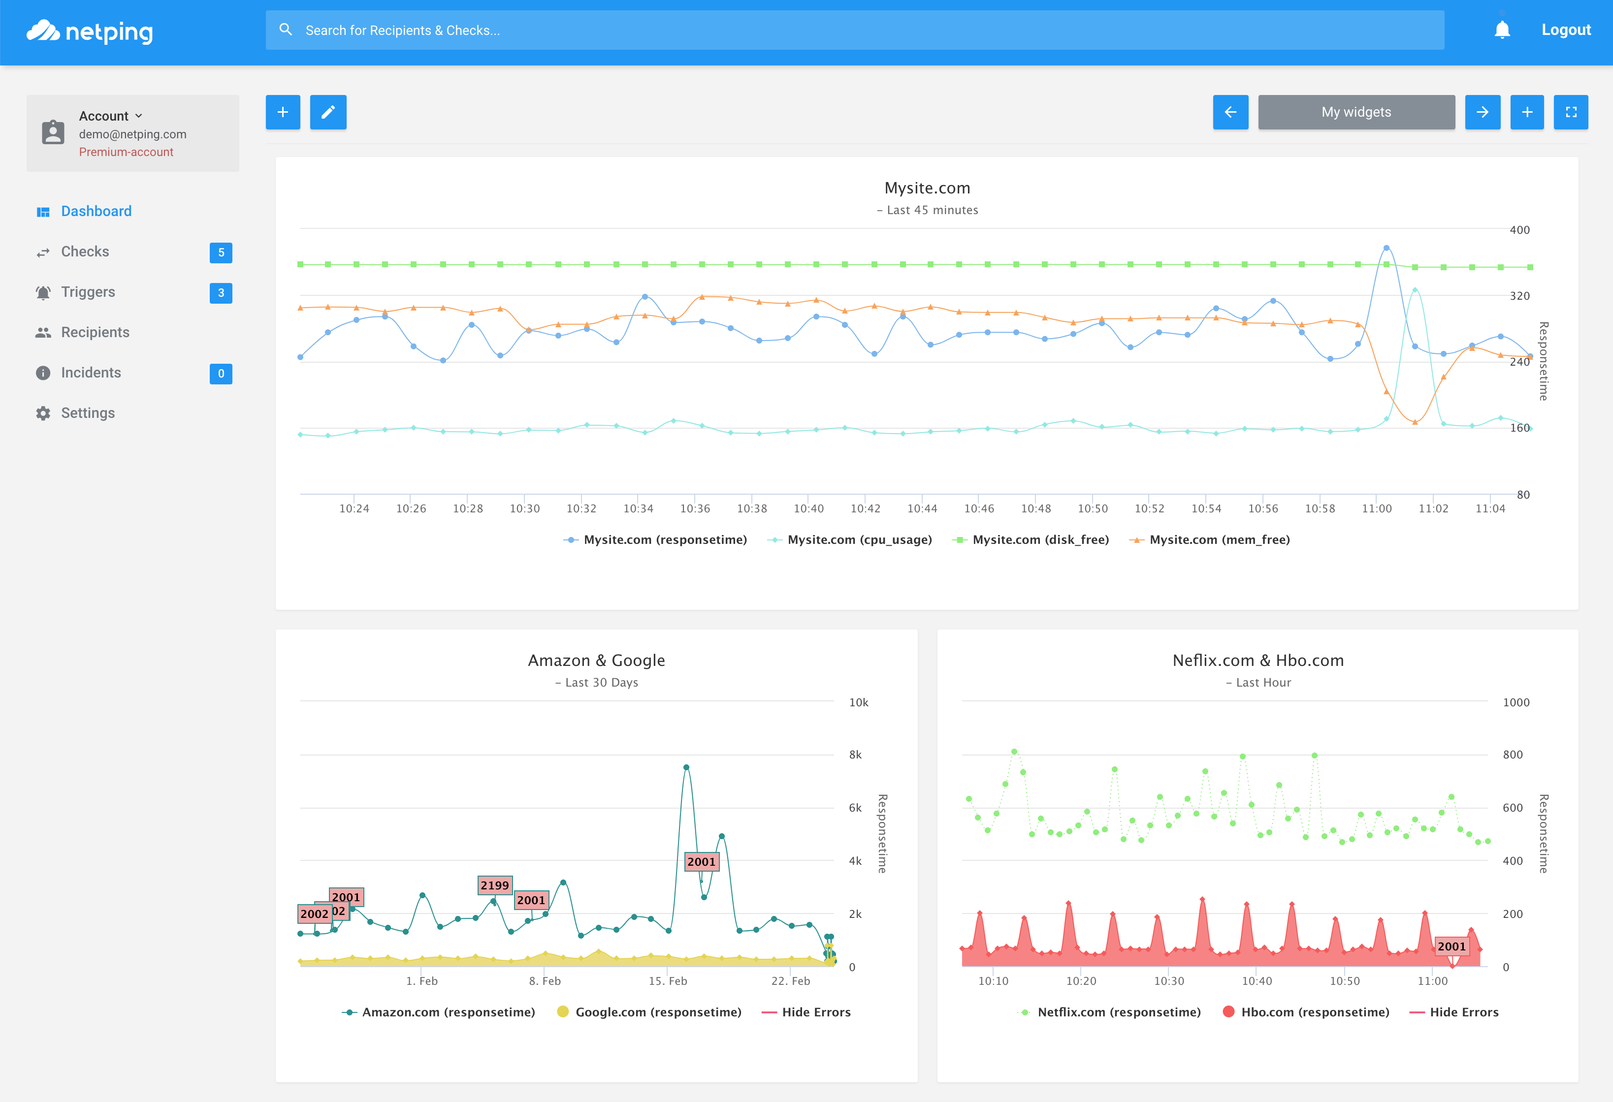The height and width of the screenshot is (1102, 1613).
Task: Click the Mysite.com chart title
Action: click(x=927, y=188)
